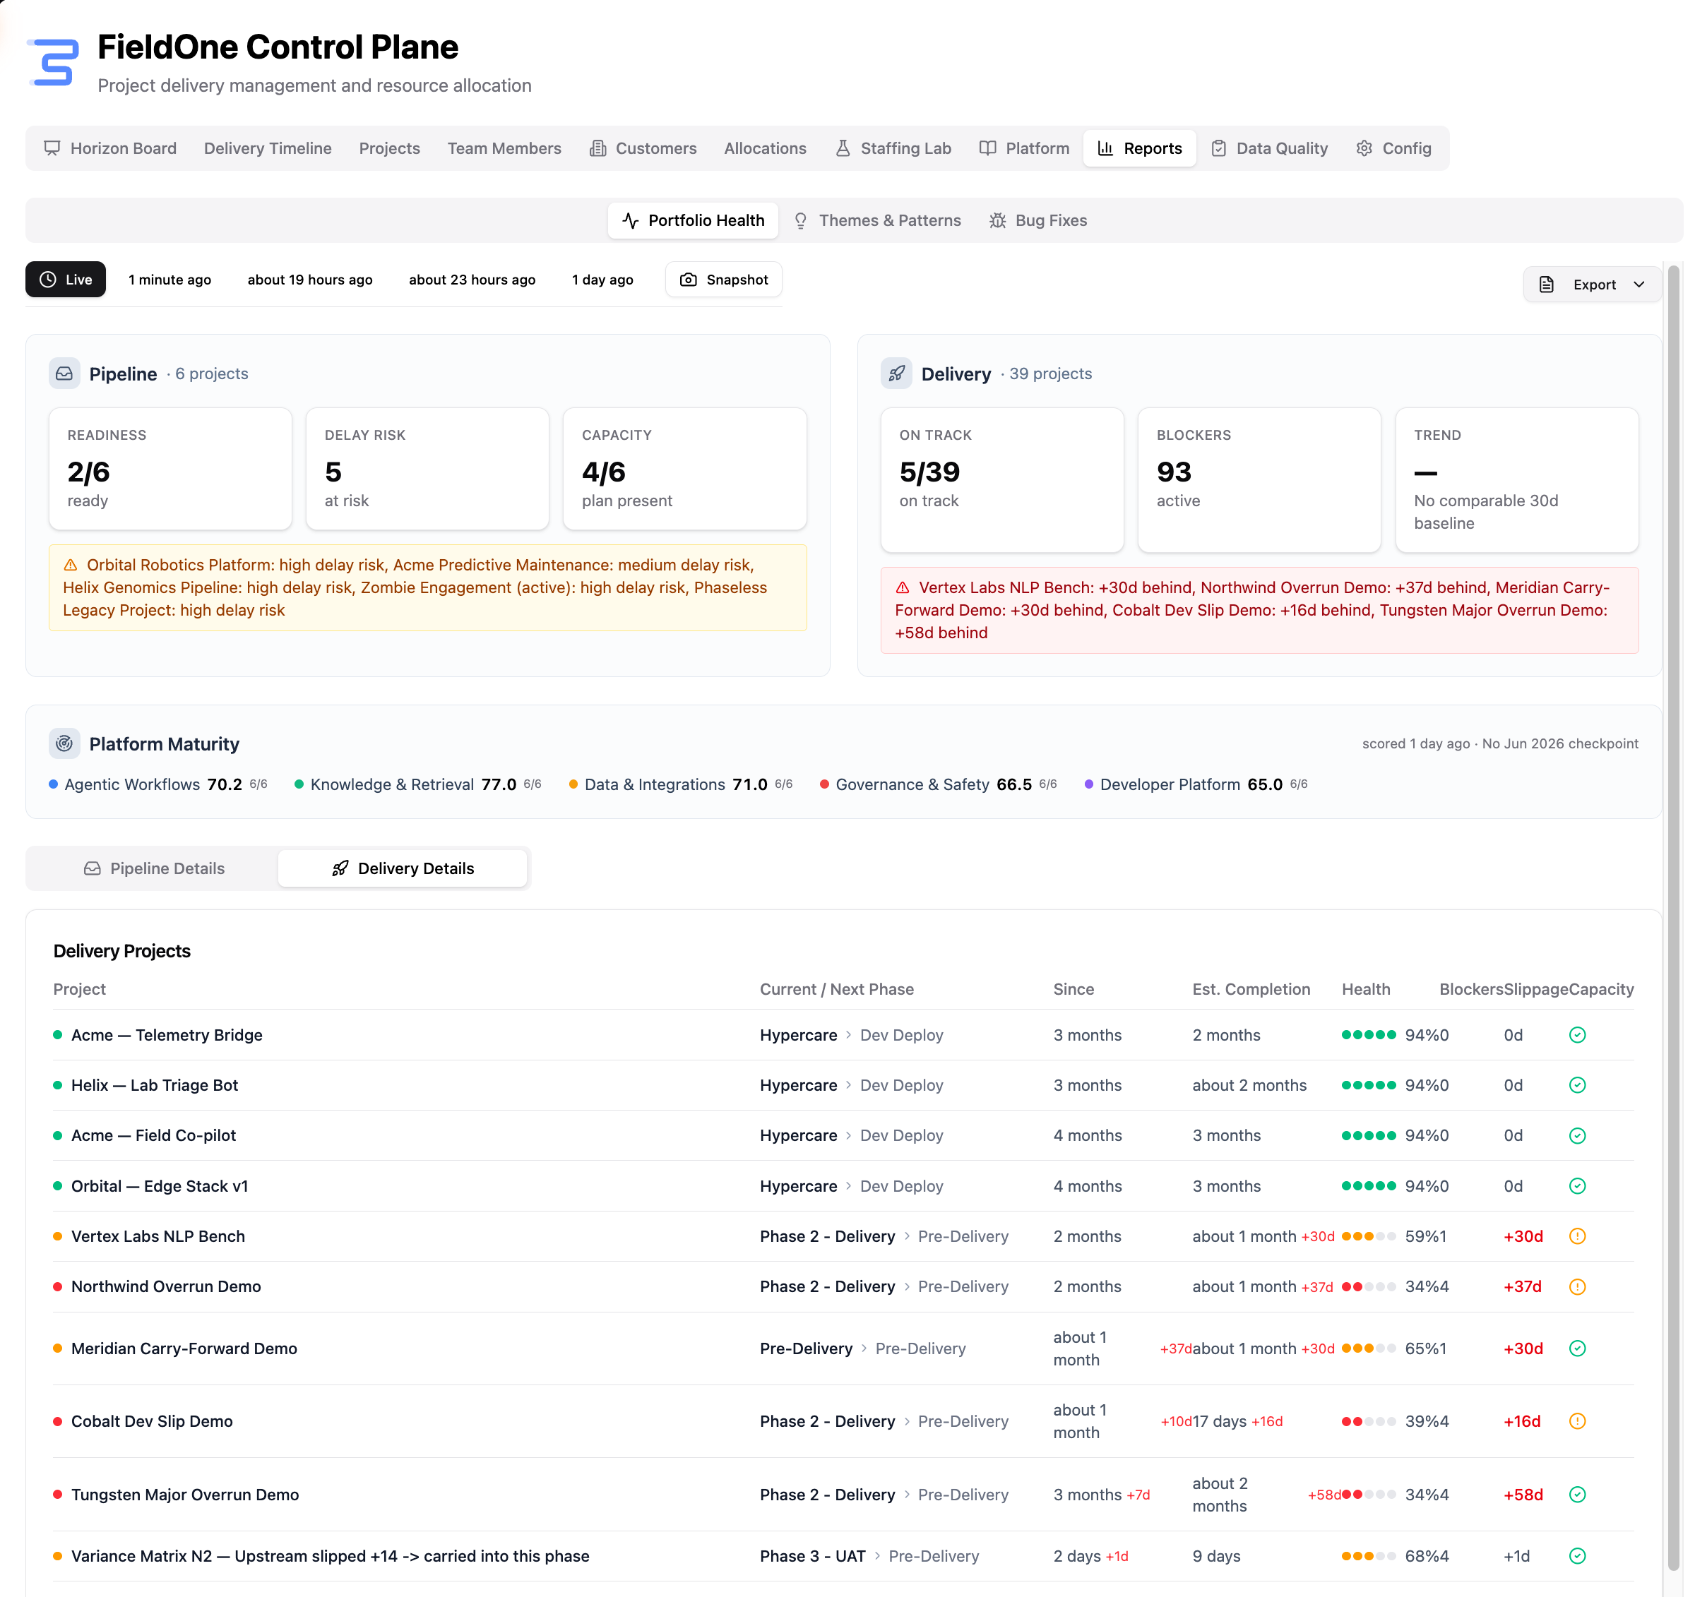Viewport: 1695px width, 1597px height.
Task: Click the Platform Maturity radar icon
Action: (64, 744)
